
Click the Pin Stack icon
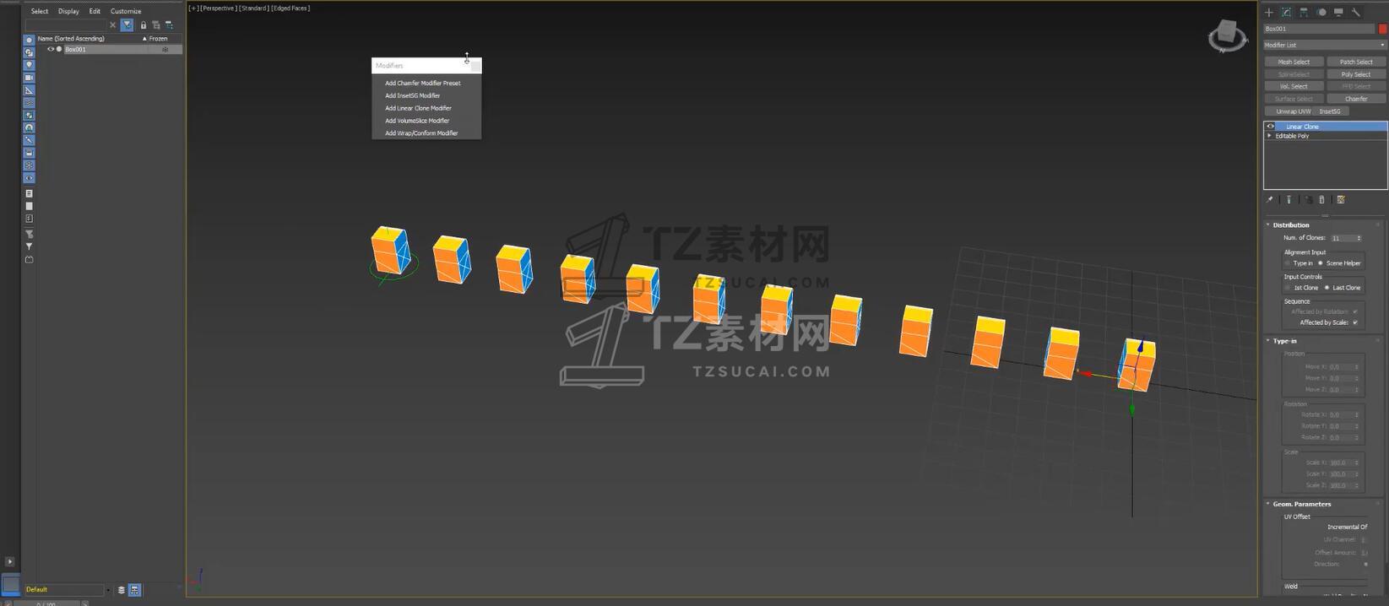(x=1269, y=200)
